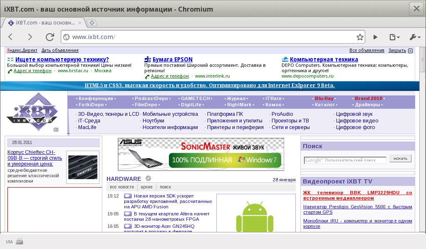Click the phone icon under EPSON ad
Image resolution: width=426 pixels, height=249 pixels.
pyautogui.click(x=147, y=77)
